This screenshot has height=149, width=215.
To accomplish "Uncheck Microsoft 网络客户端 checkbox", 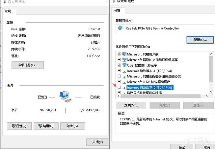I will click(x=119, y=54).
